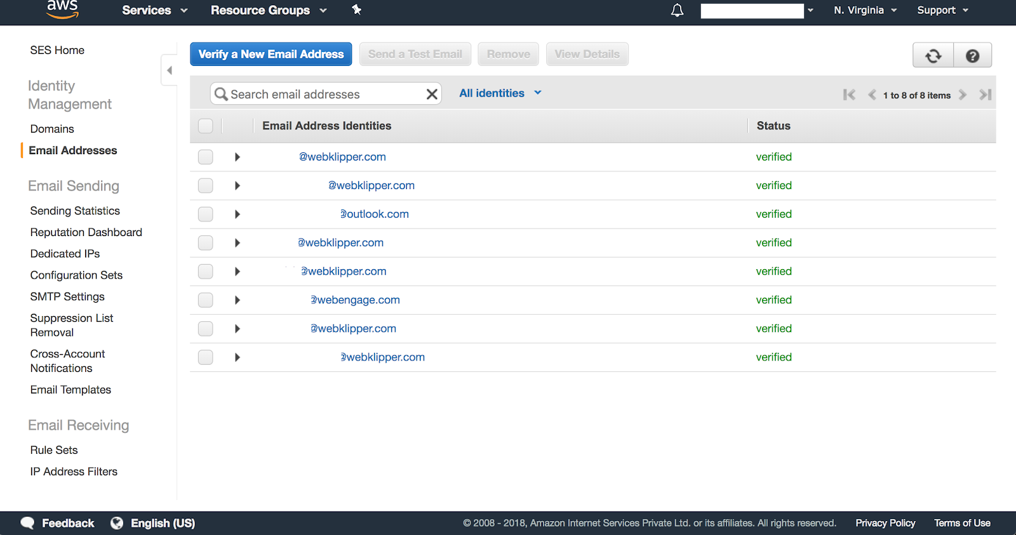Sort by Status column header
Image resolution: width=1016 pixels, height=535 pixels.
773,126
